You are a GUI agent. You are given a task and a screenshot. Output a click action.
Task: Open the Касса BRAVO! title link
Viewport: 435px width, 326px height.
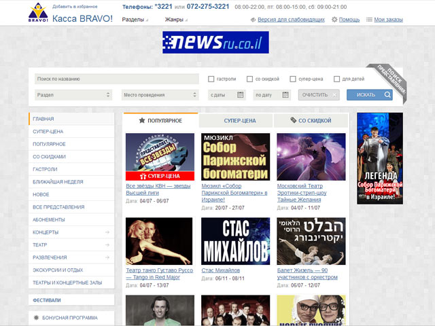82,18
